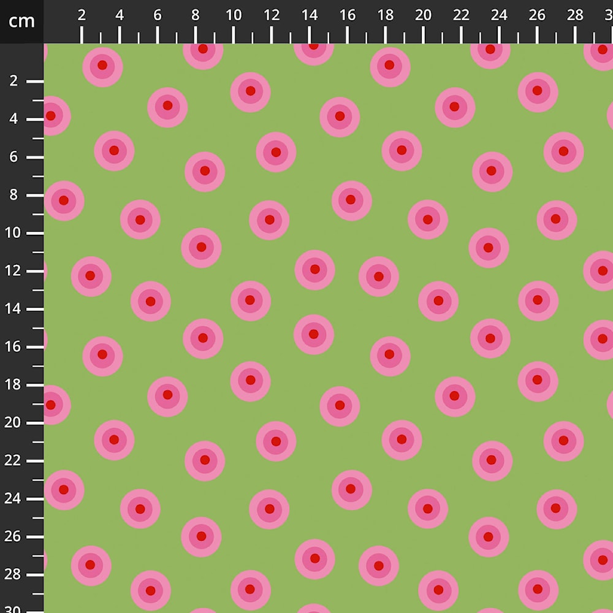Click the 8 mark on the left ruler
613x613 pixels.
click(x=36, y=195)
